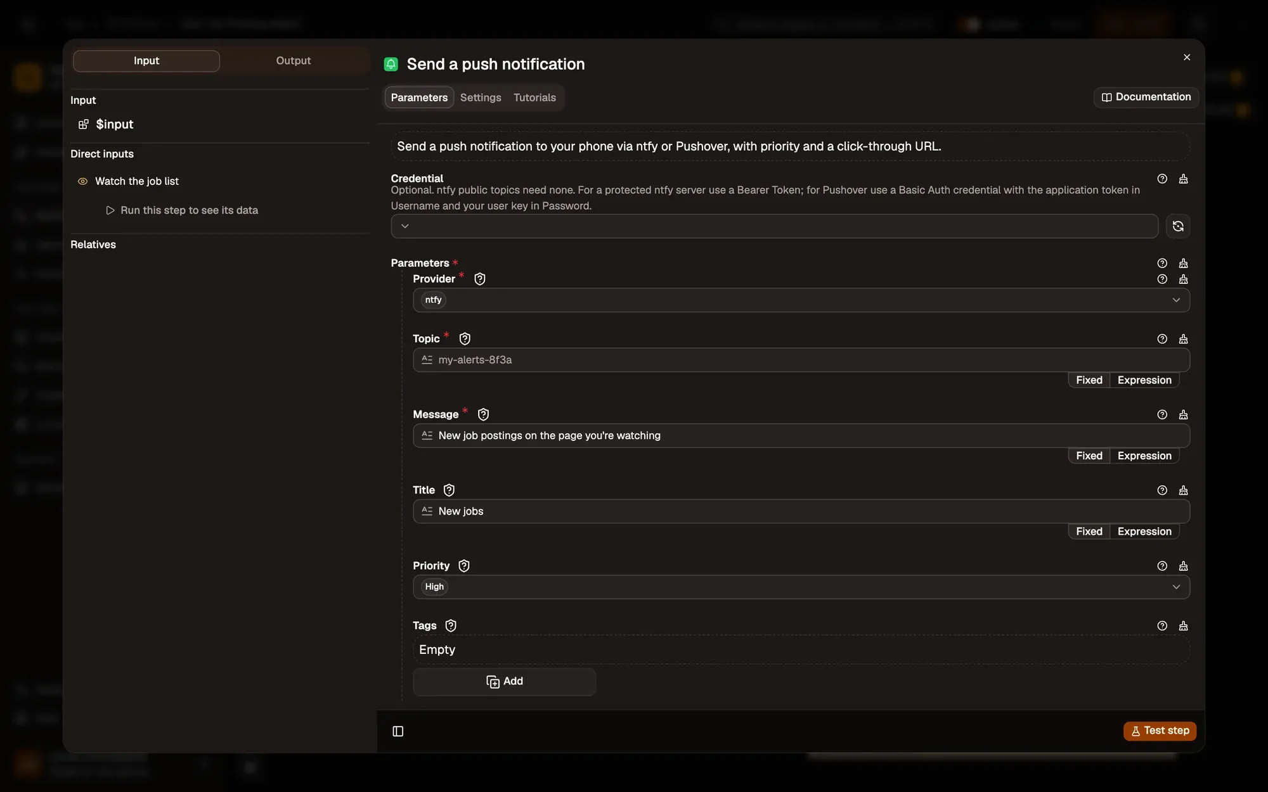Refresh the credential list
The image size is (1268, 792).
(1177, 226)
